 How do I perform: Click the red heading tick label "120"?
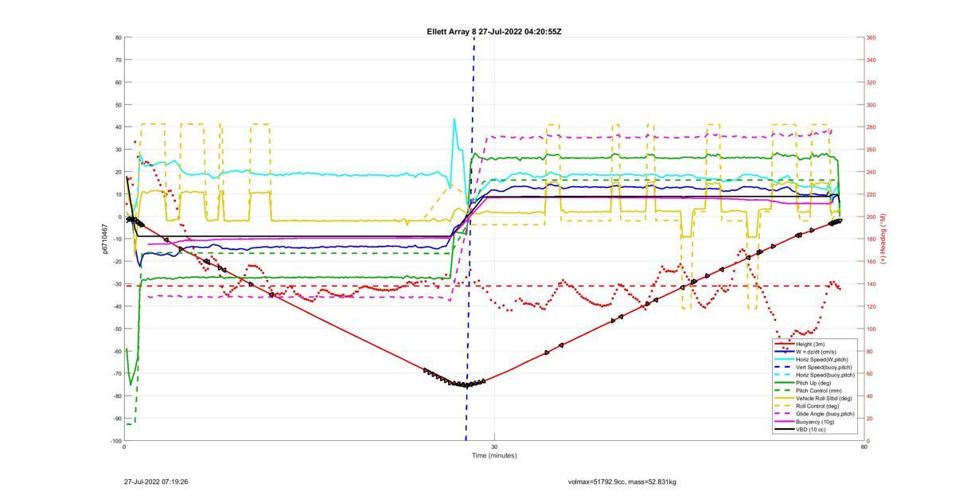click(871, 306)
